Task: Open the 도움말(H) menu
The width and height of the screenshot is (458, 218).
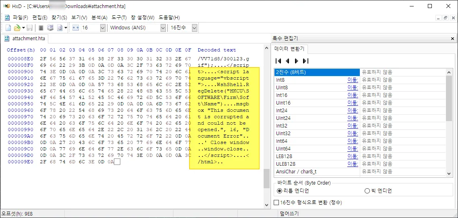Action: [x=169, y=18]
